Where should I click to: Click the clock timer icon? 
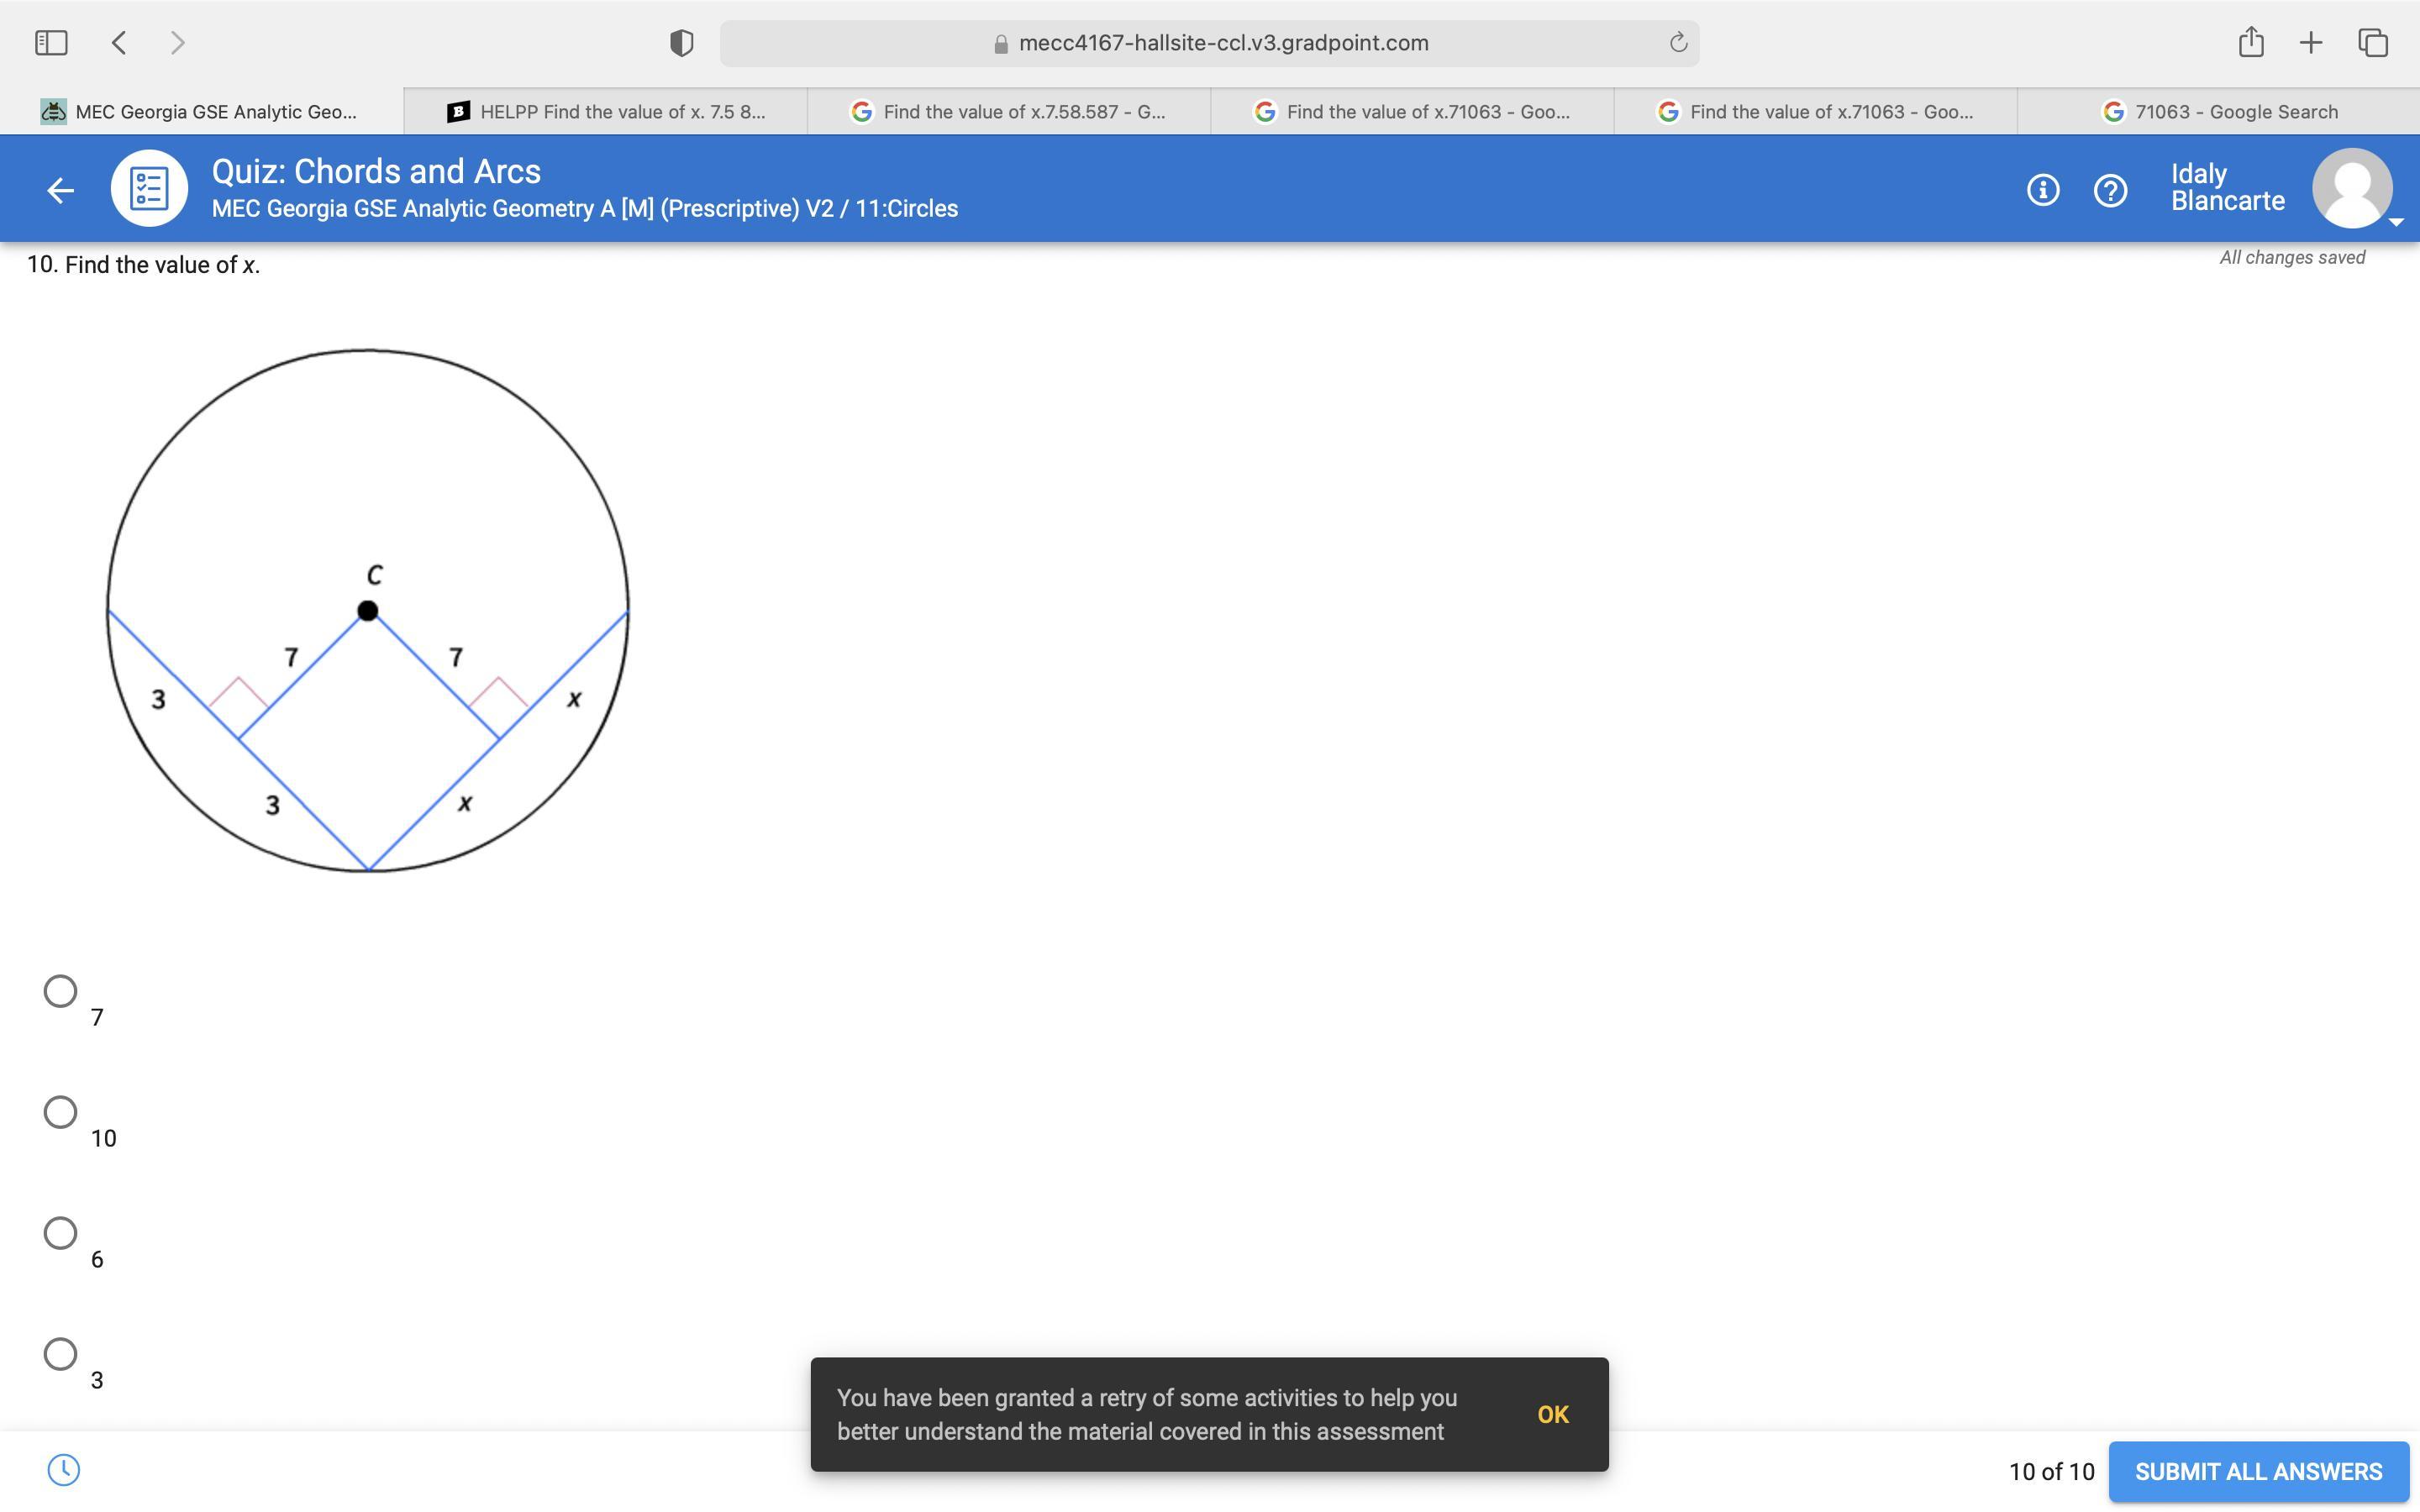(x=64, y=1469)
